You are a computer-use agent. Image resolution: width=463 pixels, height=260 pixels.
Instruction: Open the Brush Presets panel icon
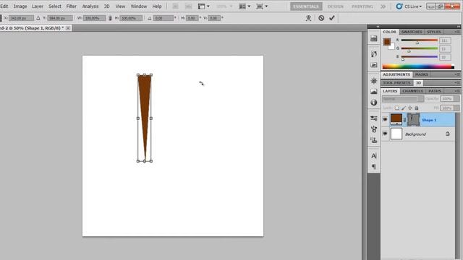374,118
